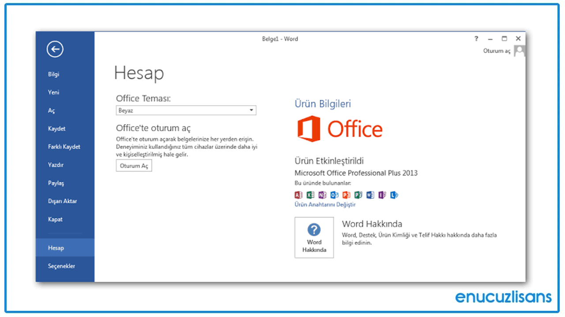Click the Word Hakkında button
Image resolution: width=565 pixels, height=317 pixels.
(314, 237)
